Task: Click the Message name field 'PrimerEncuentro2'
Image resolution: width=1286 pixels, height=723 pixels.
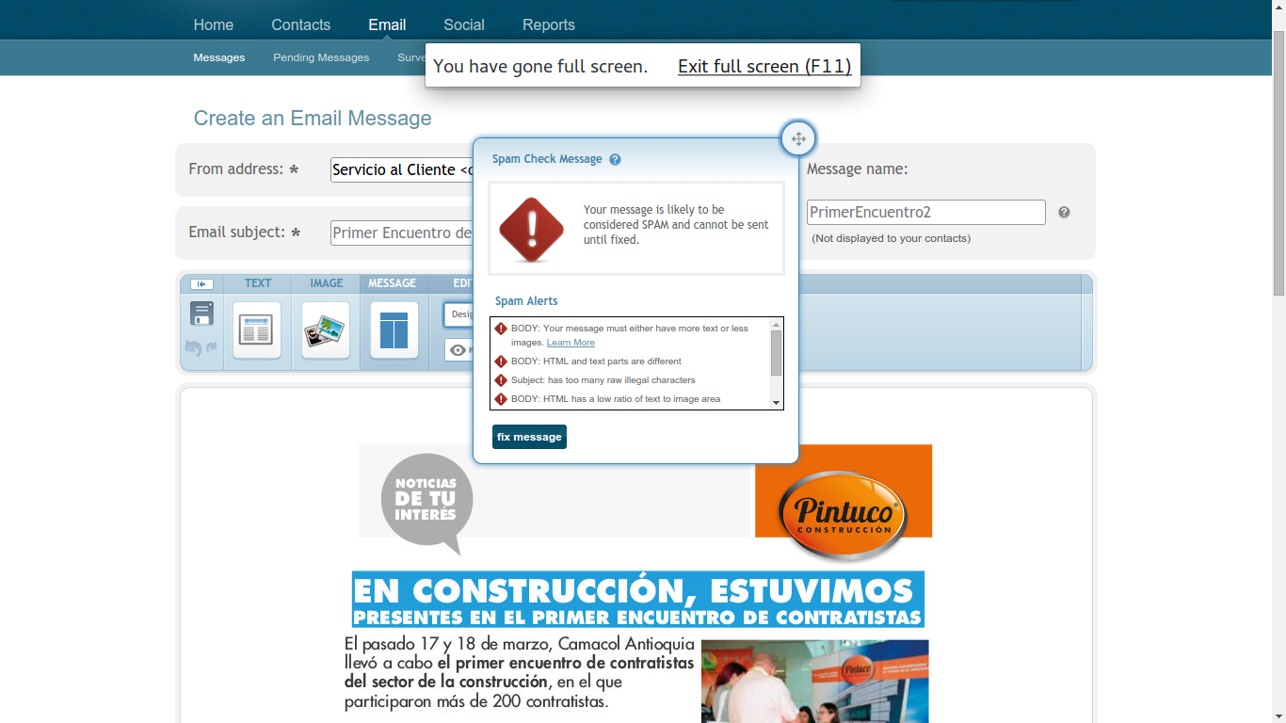Action: pos(926,212)
